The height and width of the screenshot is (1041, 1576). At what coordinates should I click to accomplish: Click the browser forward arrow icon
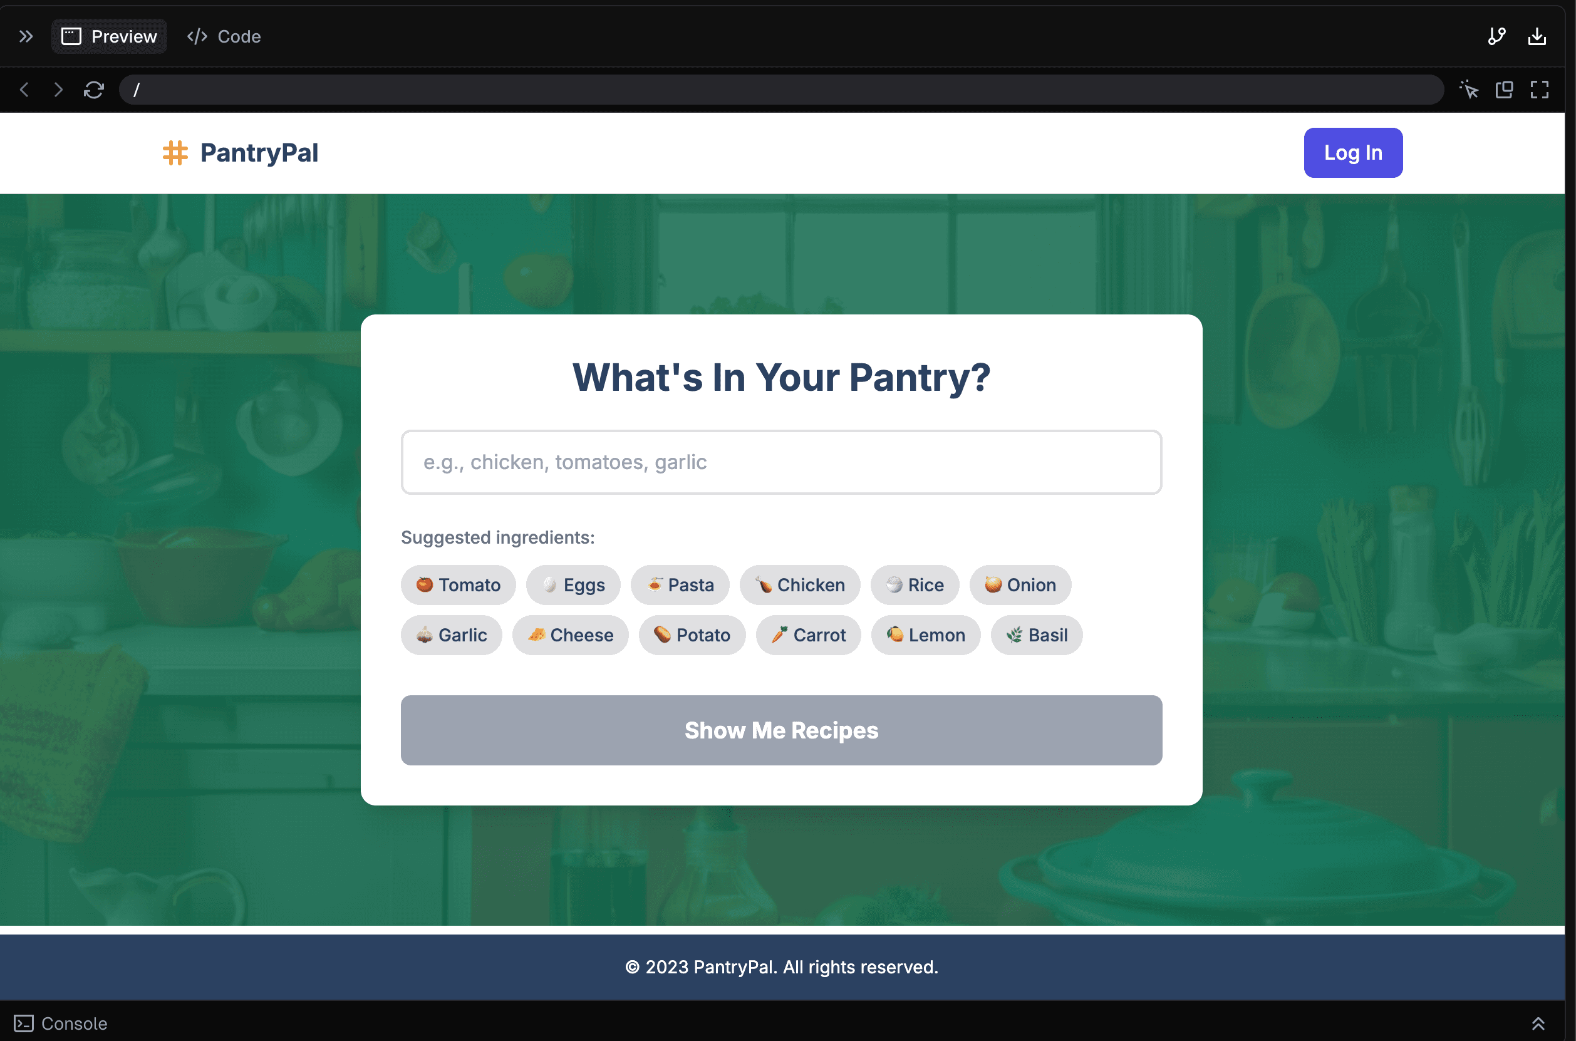coord(58,90)
